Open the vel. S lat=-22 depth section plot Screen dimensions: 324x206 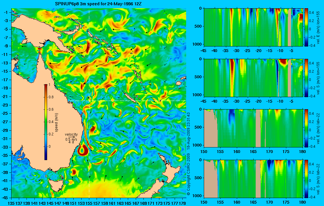click(x=253, y=179)
